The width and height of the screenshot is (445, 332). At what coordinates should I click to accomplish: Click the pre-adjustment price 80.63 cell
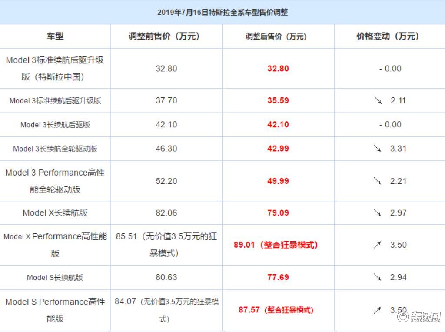(166, 277)
